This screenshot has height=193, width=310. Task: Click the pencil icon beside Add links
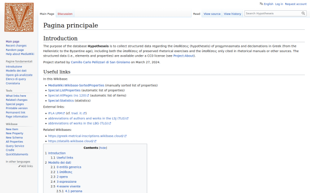pos(20,166)
